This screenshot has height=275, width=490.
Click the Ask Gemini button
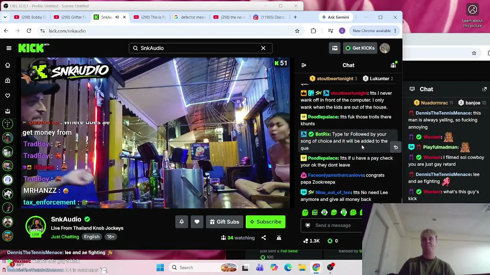(335, 17)
